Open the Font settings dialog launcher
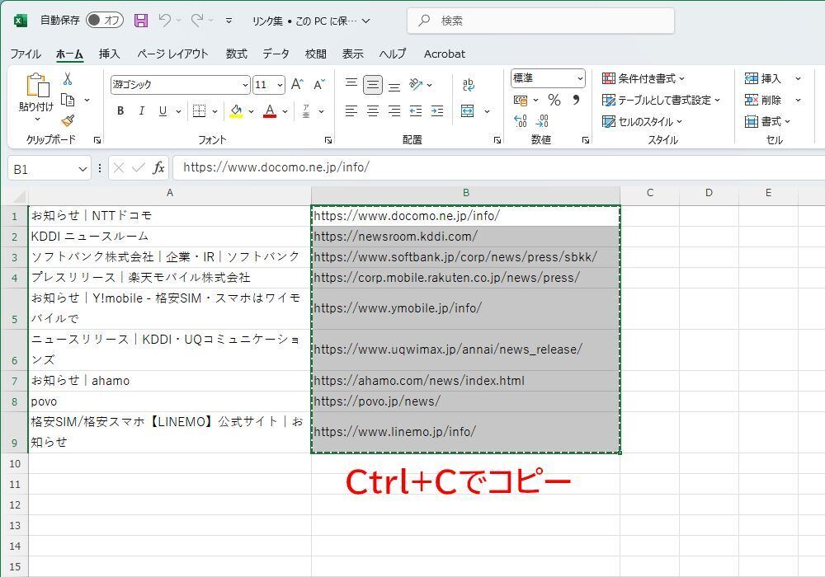The height and width of the screenshot is (577, 825). point(328,140)
